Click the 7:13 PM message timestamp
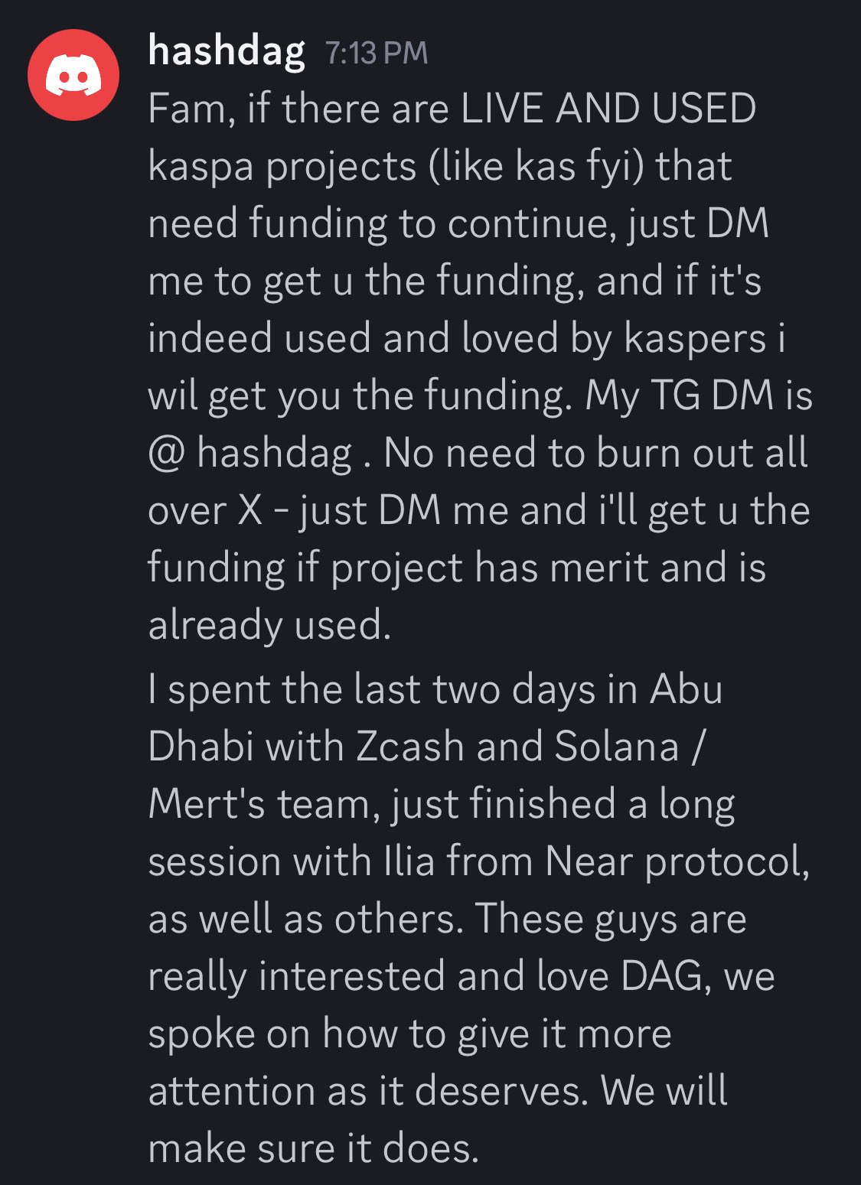 (376, 54)
